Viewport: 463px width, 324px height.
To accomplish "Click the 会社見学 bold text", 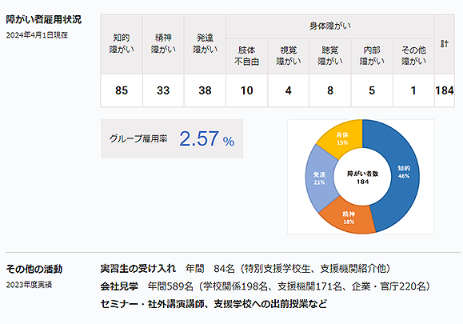I will 119,286.
